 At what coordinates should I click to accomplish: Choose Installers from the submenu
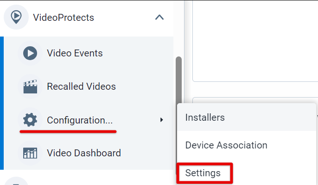point(247,117)
